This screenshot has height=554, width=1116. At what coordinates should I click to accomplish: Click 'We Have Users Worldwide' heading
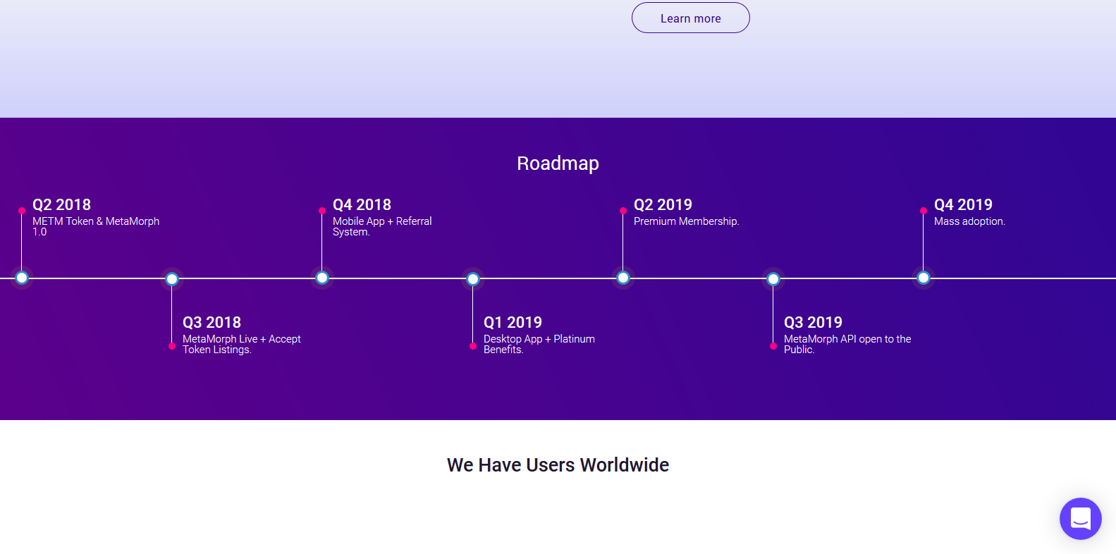(x=558, y=465)
